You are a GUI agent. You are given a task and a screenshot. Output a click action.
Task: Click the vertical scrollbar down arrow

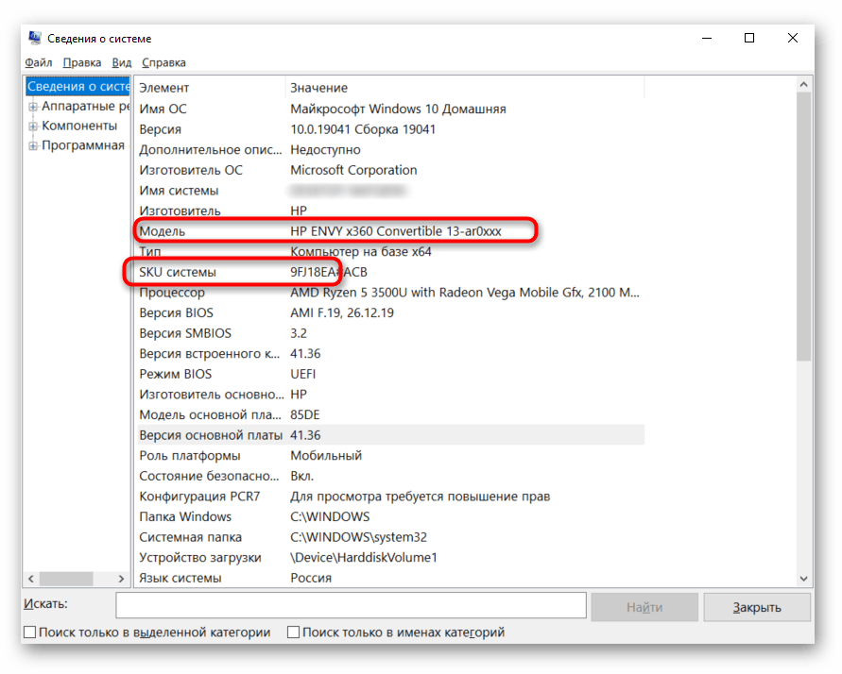804,579
